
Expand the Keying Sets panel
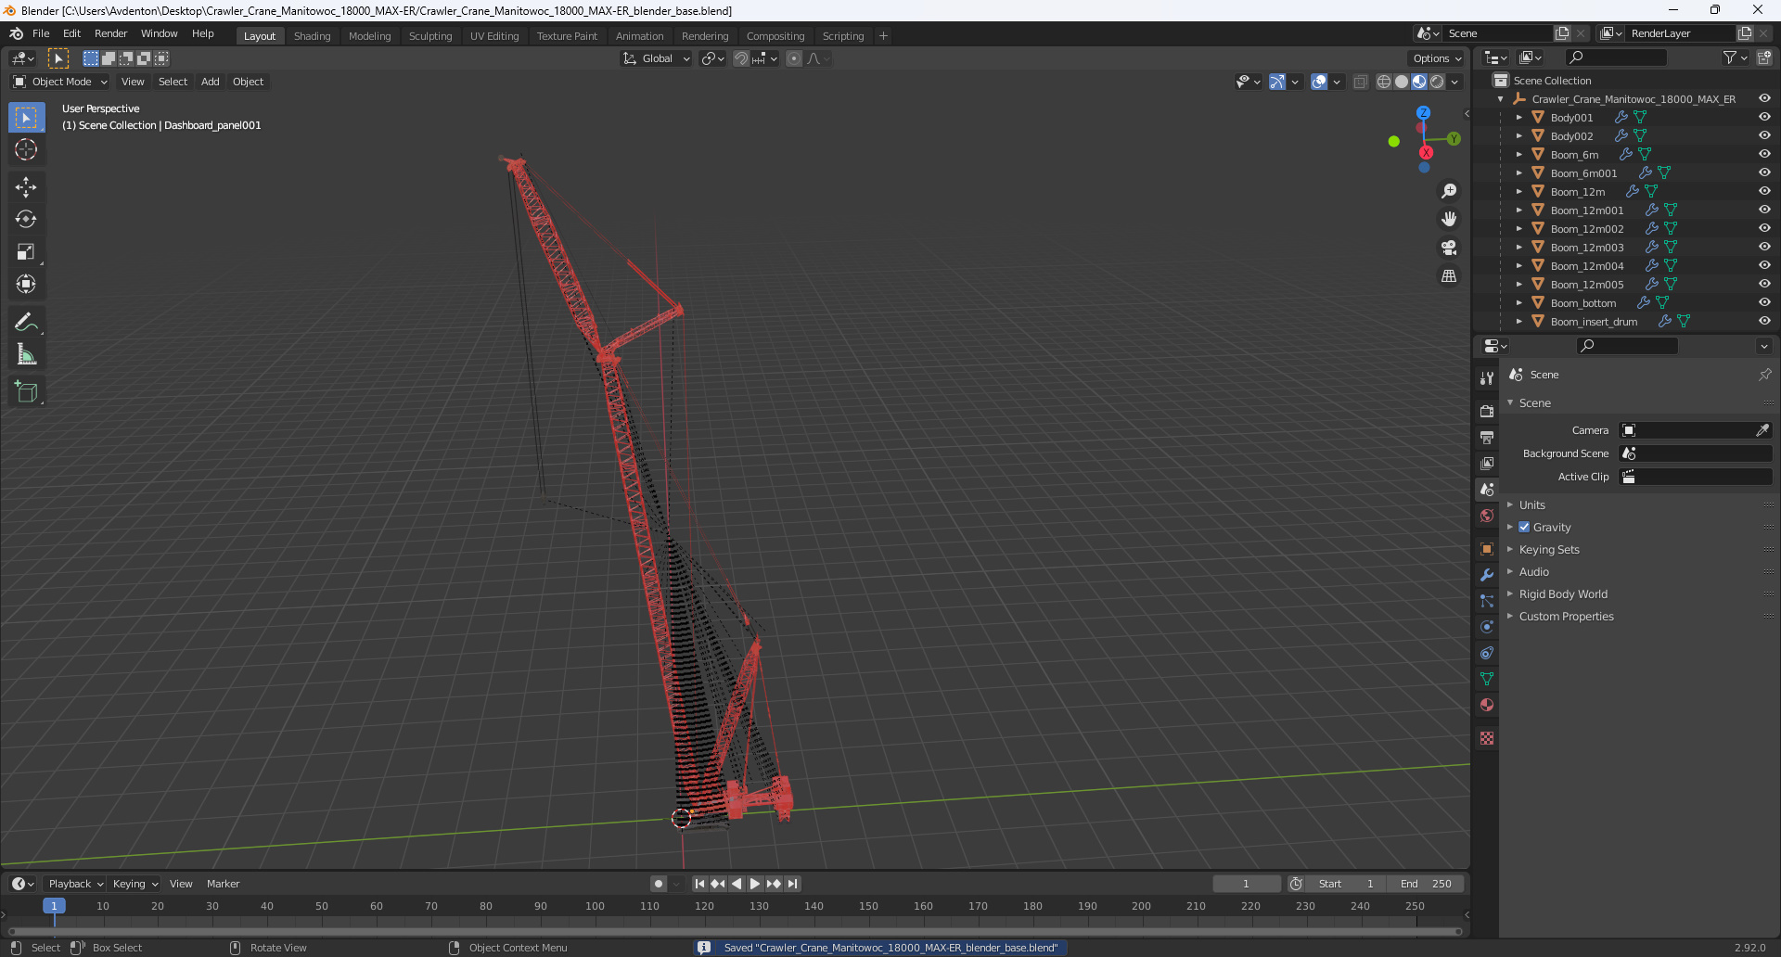click(x=1549, y=550)
